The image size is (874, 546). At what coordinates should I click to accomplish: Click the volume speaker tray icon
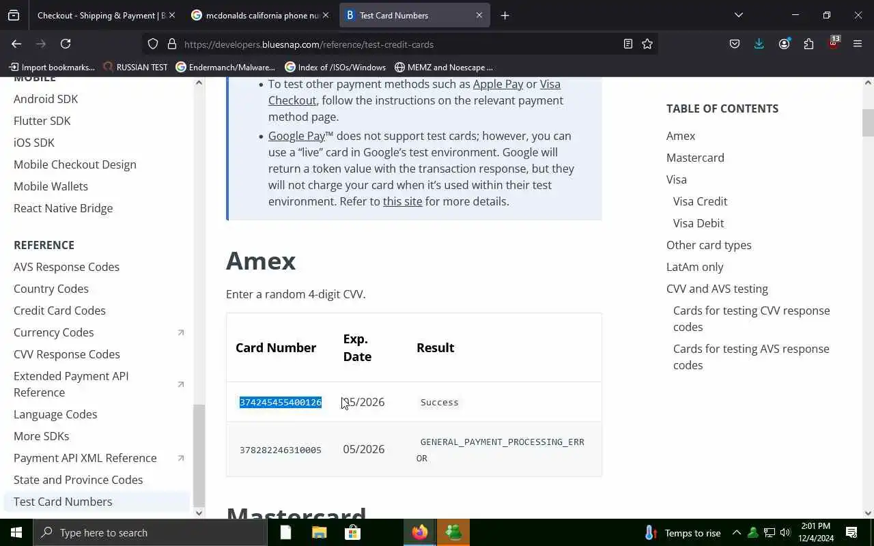[x=785, y=532]
